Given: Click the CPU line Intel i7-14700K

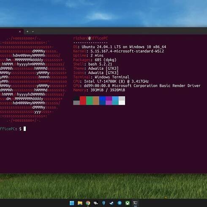Looking at the screenshot, I should click(x=111, y=82).
